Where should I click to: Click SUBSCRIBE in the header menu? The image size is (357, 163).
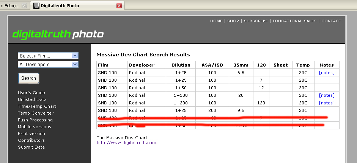256,21
